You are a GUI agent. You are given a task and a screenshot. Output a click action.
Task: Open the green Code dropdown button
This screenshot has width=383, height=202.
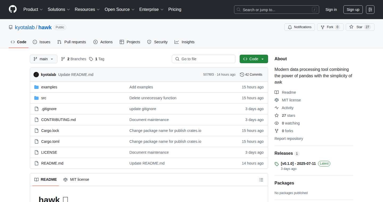[x=254, y=59]
